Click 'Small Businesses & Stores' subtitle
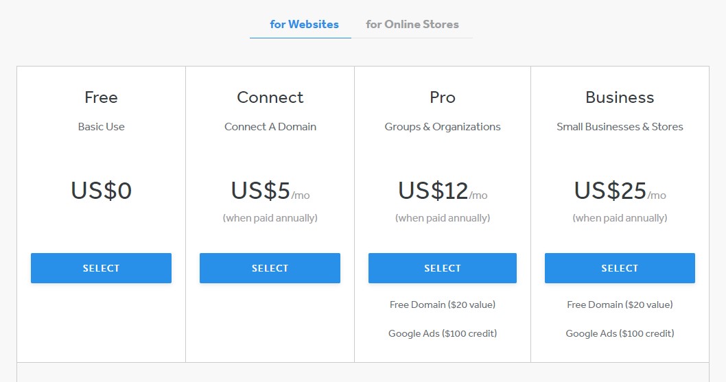Image resolution: width=726 pixels, height=382 pixels. (x=620, y=126)
